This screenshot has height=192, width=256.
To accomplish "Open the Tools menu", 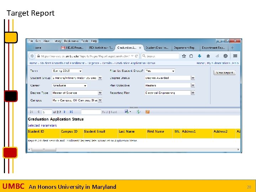I will 85,41.
